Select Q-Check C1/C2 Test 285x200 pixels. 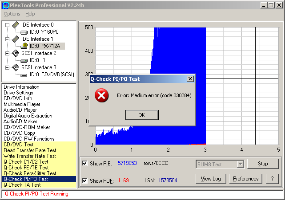pos(39,162)
